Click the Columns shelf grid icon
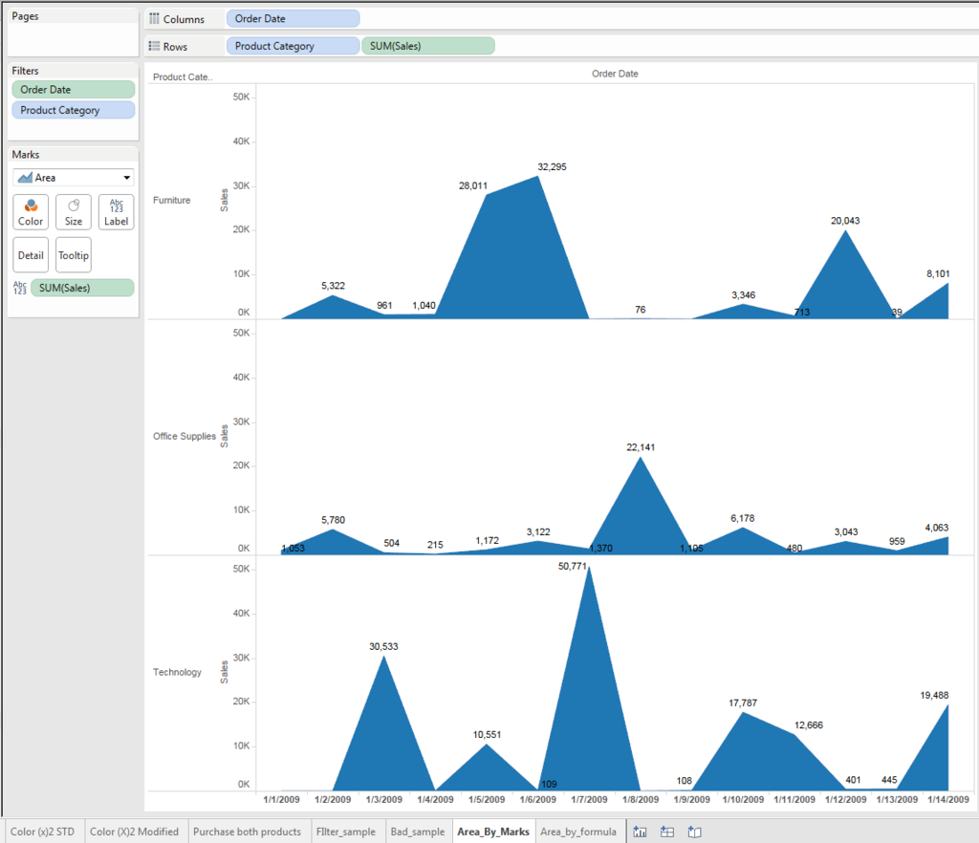 point(154,19)
